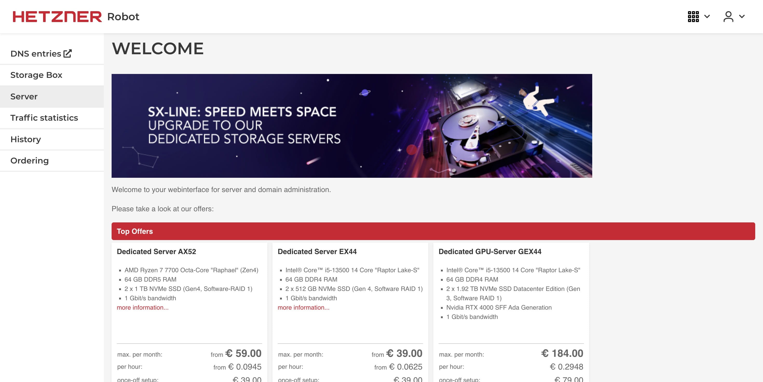The image size is (763, 382).
Task: Click the € 184.00 monthly price
Action: (562, 353)
